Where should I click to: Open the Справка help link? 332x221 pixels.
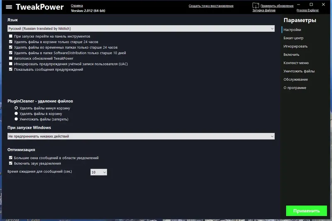[77, 6]
